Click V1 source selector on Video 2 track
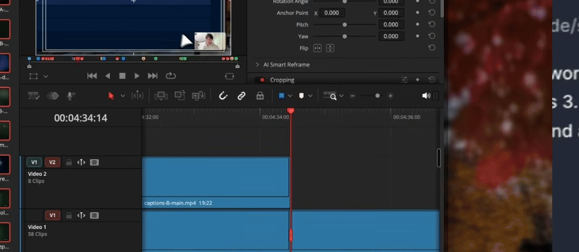The height and width of the screenshot is (252, 579). 34,162
